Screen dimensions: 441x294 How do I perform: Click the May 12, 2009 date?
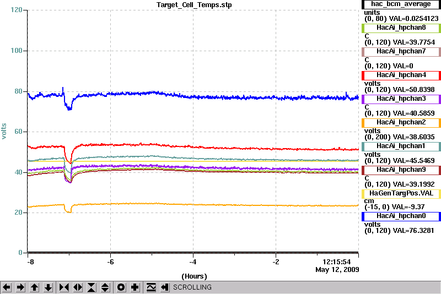tap(337, 270)
